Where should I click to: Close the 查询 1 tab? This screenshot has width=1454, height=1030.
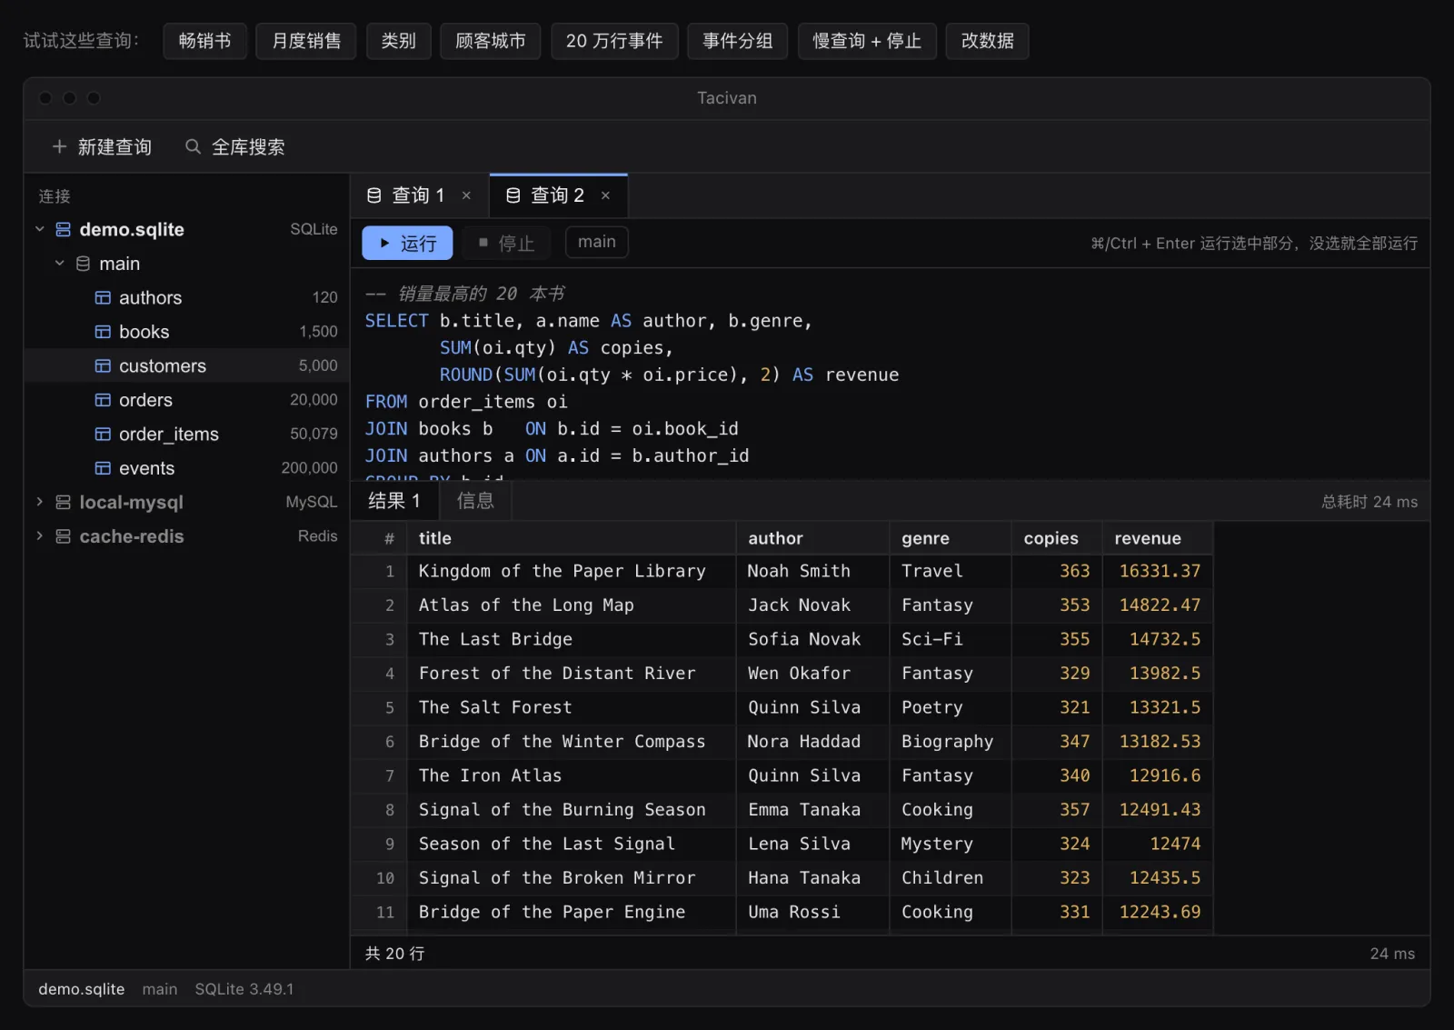tap(466, 195)
